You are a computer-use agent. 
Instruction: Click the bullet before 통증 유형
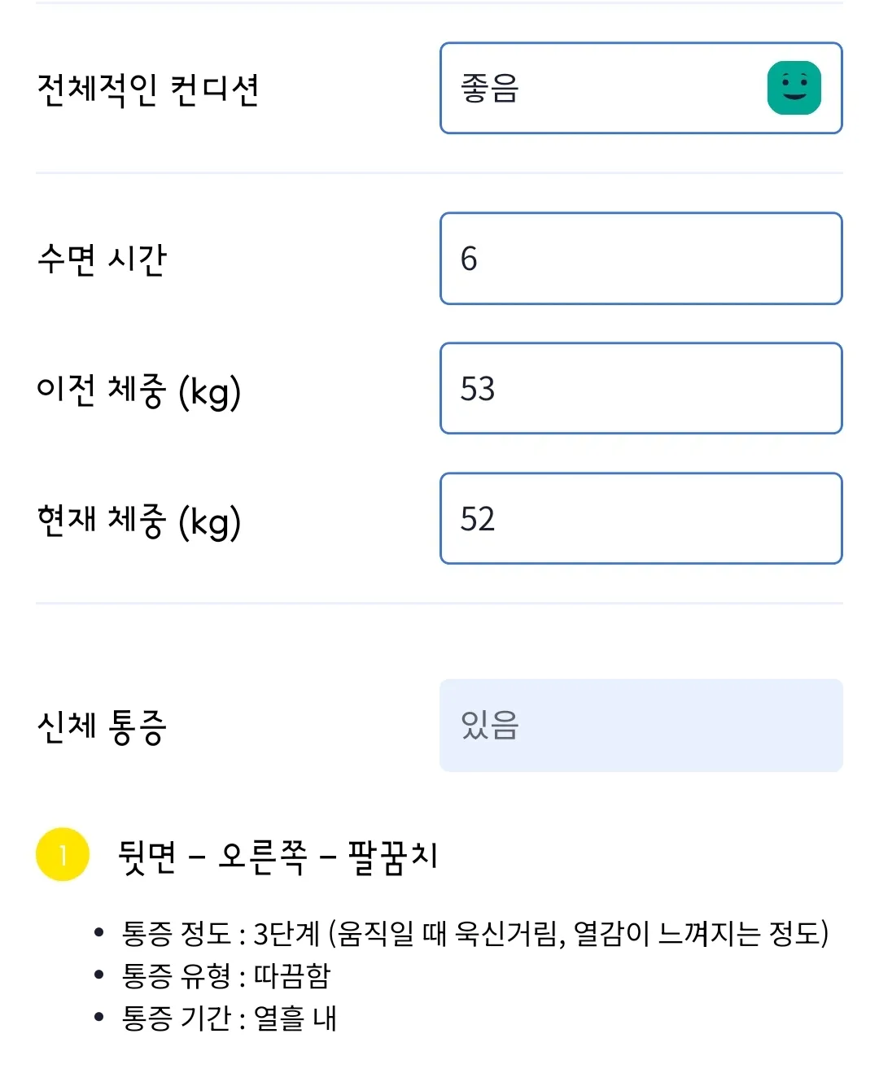pos(99,975)
